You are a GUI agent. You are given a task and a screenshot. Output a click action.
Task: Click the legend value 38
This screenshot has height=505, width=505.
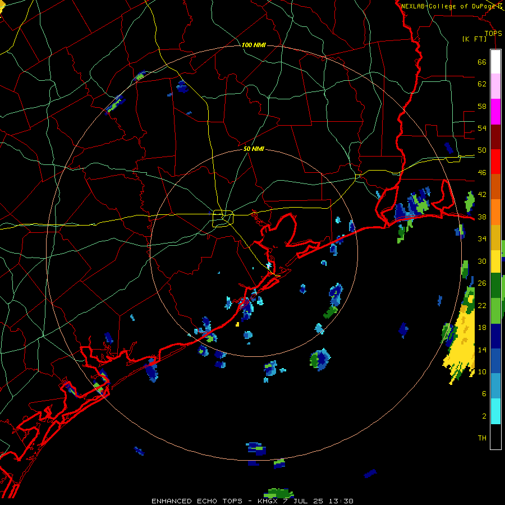coord(482,217)
